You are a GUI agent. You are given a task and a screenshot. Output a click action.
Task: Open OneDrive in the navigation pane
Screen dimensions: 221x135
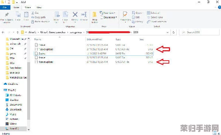11,84
